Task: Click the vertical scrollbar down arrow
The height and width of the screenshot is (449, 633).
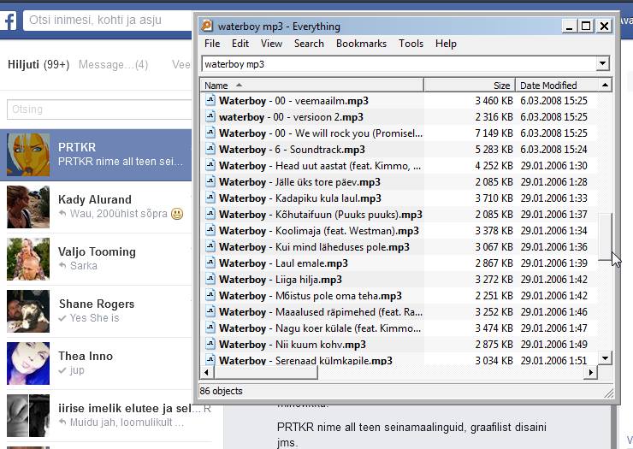Action: pyautogui.click(x=605, y=357)
